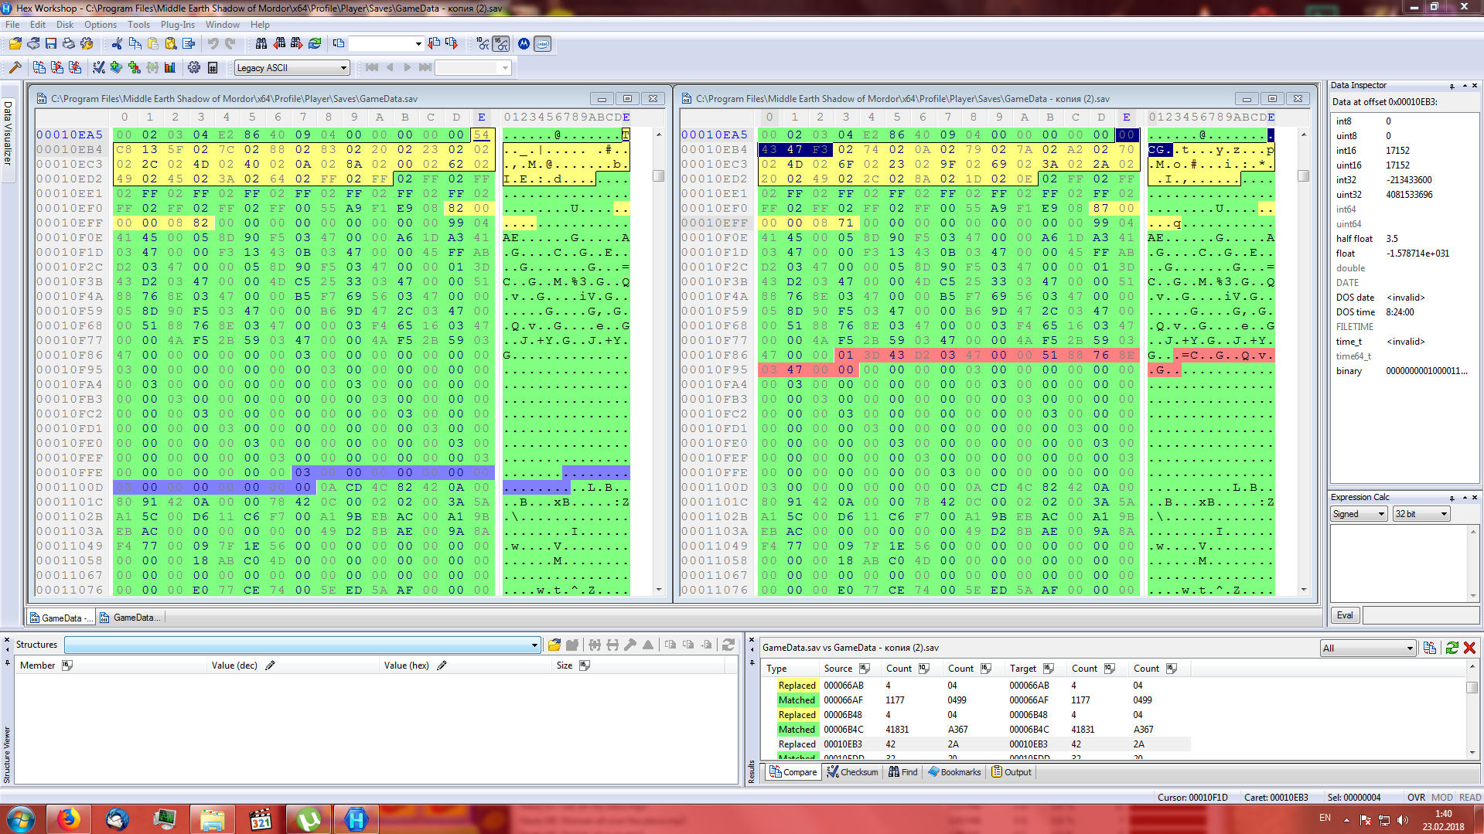Select the Matched 00006B4C result row
This screenshot has width=1484, height=834.
[x=976, y=730]
